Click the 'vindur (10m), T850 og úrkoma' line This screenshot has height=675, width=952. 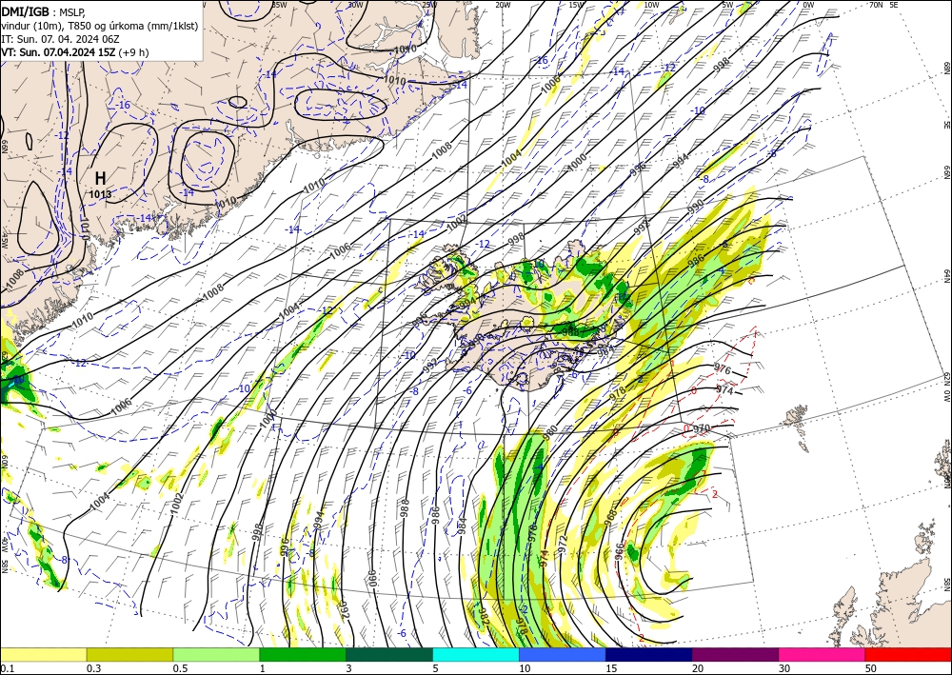tap(99, 26)
